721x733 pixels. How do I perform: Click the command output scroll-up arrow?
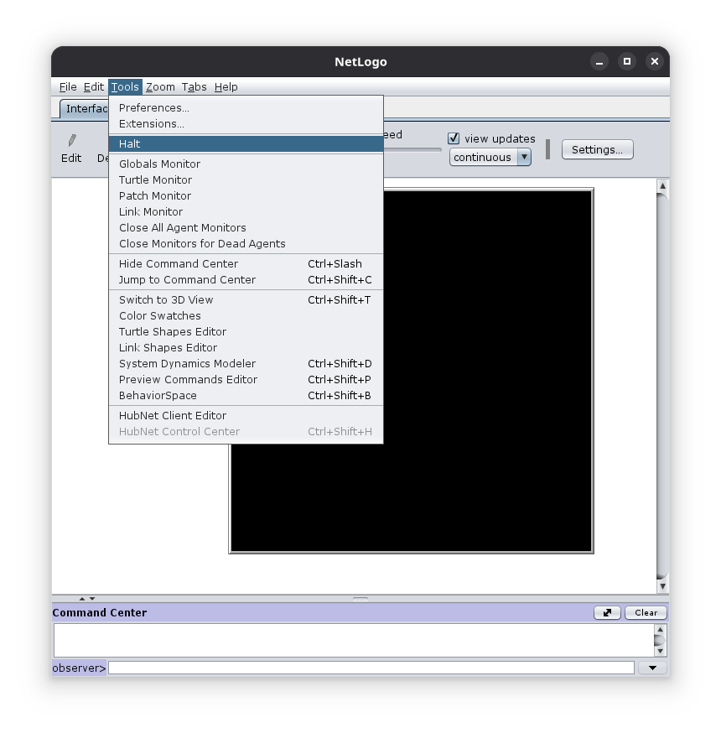[660, 630]
